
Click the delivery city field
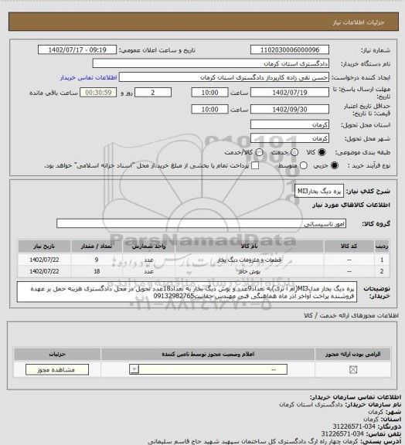(290, 138)
